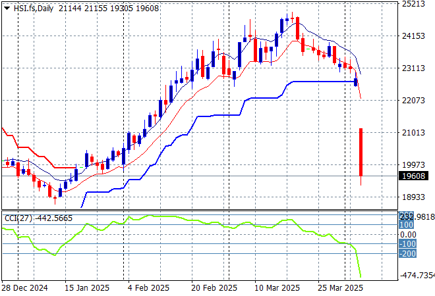Click the -474.7354 CCI scale minimum
This screenshot has width=435, height=296.
point(417,275)
